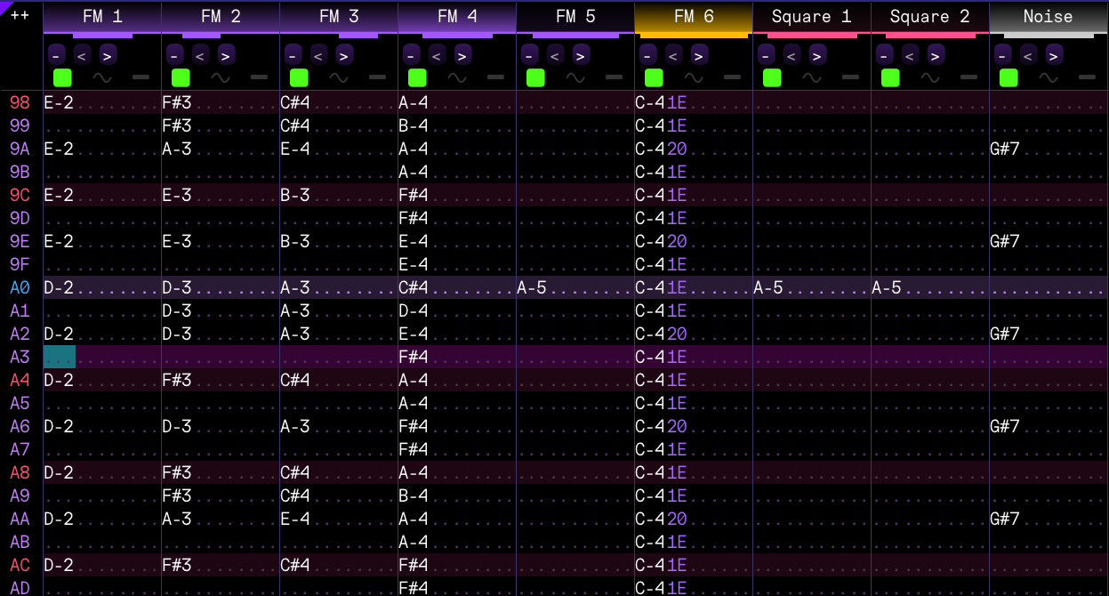Click the FM 3 gray dash indicator

377,77
